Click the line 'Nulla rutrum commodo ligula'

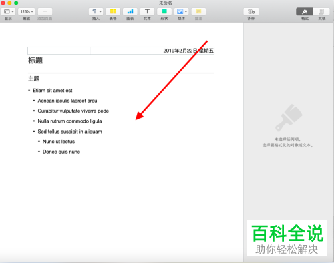tap(69, 121)
